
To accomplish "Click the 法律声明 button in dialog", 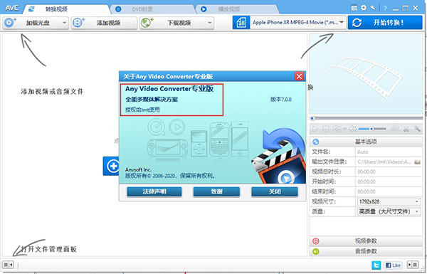I will tap(154, 191).
